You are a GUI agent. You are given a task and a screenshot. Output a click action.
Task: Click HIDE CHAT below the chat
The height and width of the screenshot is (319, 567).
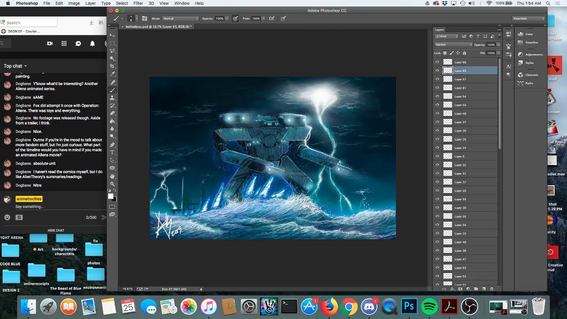[x=56, y=230]
